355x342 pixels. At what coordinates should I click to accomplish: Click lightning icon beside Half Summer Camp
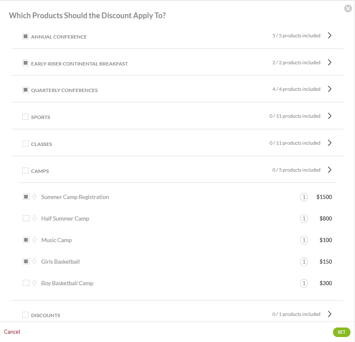coord(35,218)
